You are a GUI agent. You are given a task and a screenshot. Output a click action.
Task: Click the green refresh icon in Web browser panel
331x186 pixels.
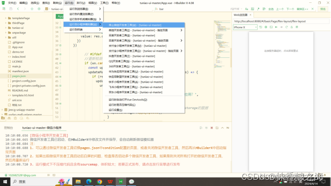click(x=287, y=27)
